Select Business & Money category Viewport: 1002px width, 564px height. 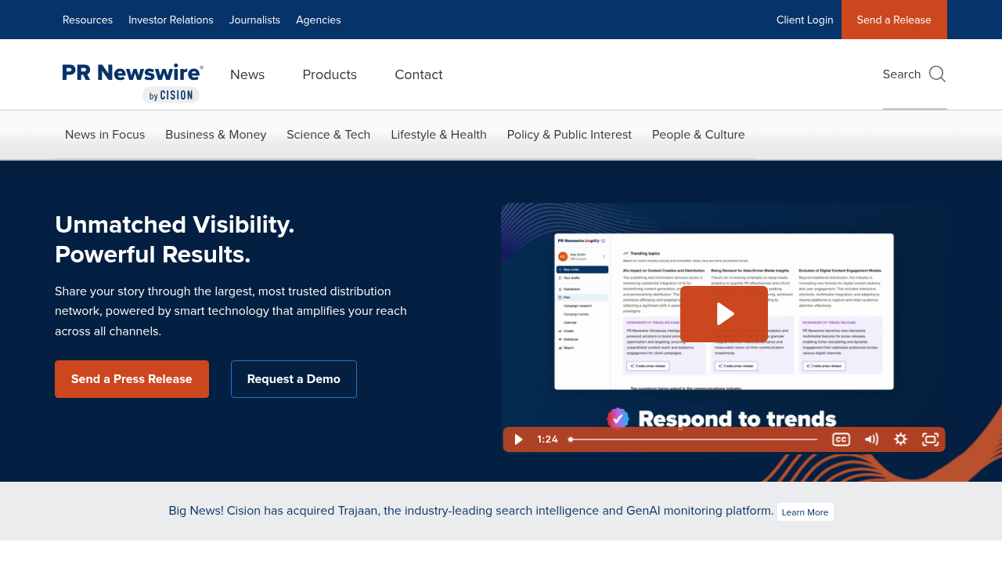(216, 135)
